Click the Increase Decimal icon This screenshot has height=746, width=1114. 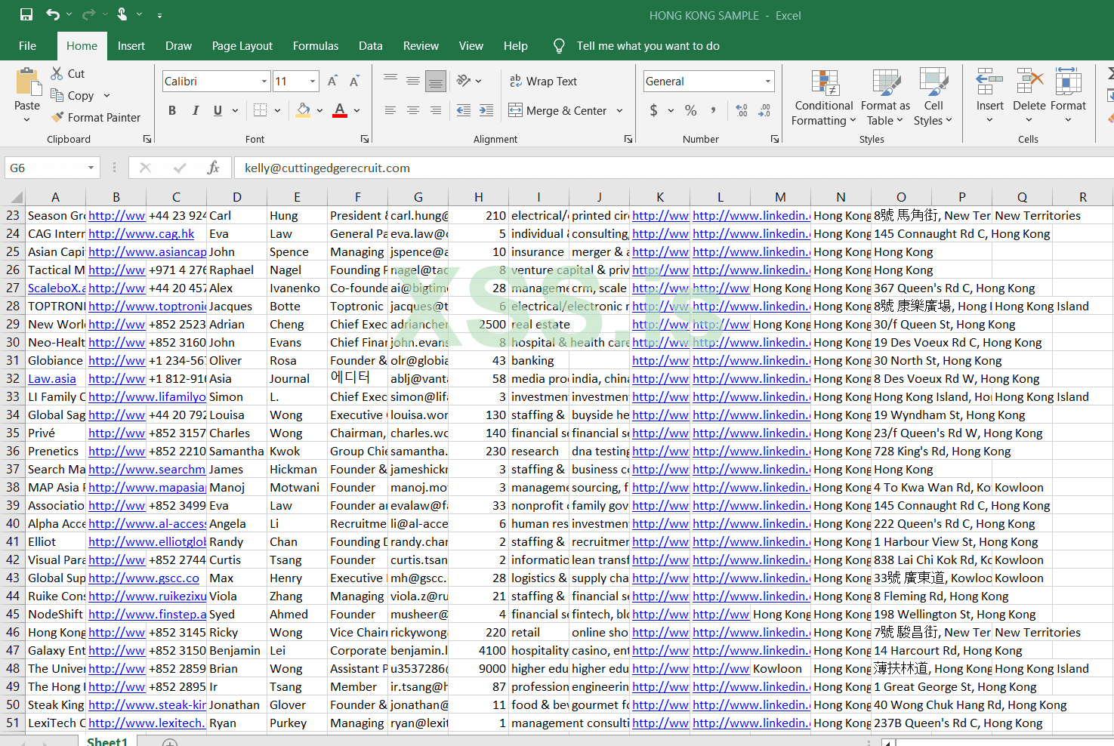[742, 110]
